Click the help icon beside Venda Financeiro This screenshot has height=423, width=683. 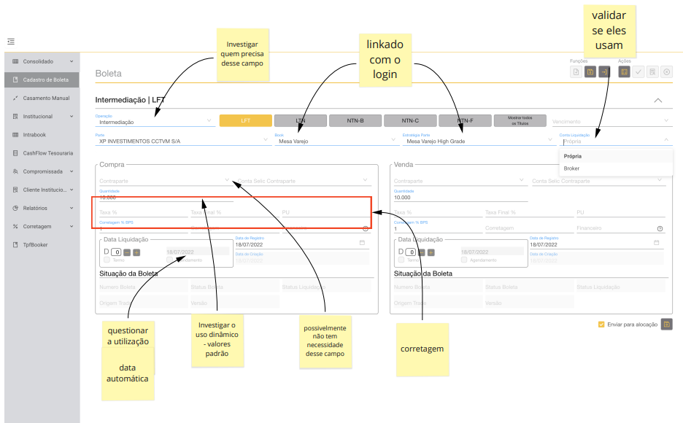point(660,228)
